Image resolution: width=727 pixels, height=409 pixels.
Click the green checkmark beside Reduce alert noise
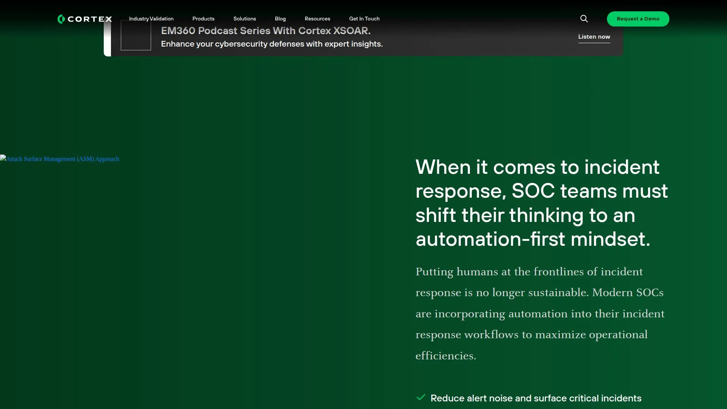tap(421, 397)
